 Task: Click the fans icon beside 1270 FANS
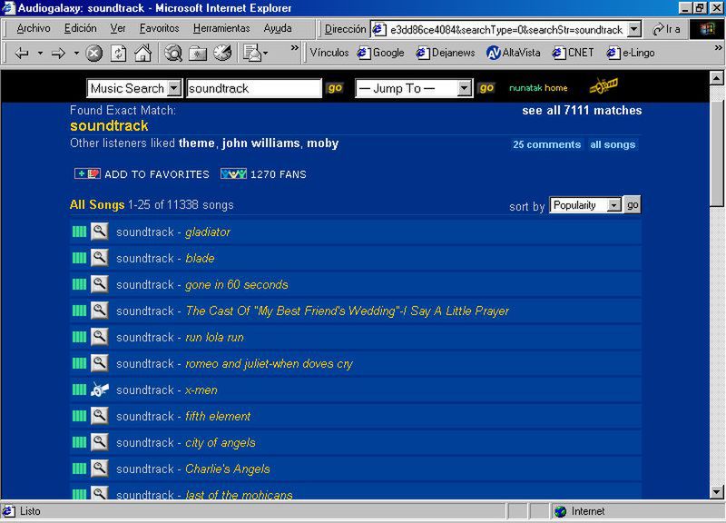point(233,173)
